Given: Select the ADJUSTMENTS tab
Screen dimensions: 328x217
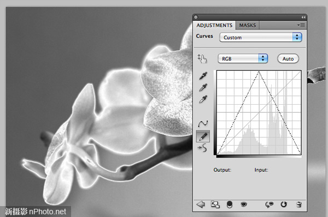Looking at the screenshot, I should pyautogui.click(x=214, y=25).
